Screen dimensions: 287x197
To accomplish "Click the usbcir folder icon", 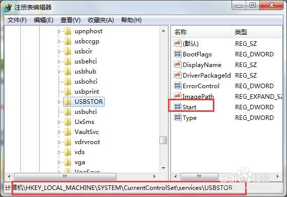I will pos(68,51).
